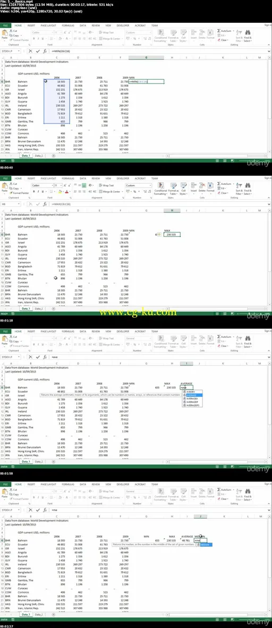
Task: Click the AVERAGE header cell in the =ave window
Action: click(186, 384)
